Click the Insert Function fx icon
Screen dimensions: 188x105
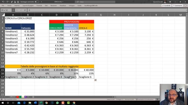[x=25, y=10]
